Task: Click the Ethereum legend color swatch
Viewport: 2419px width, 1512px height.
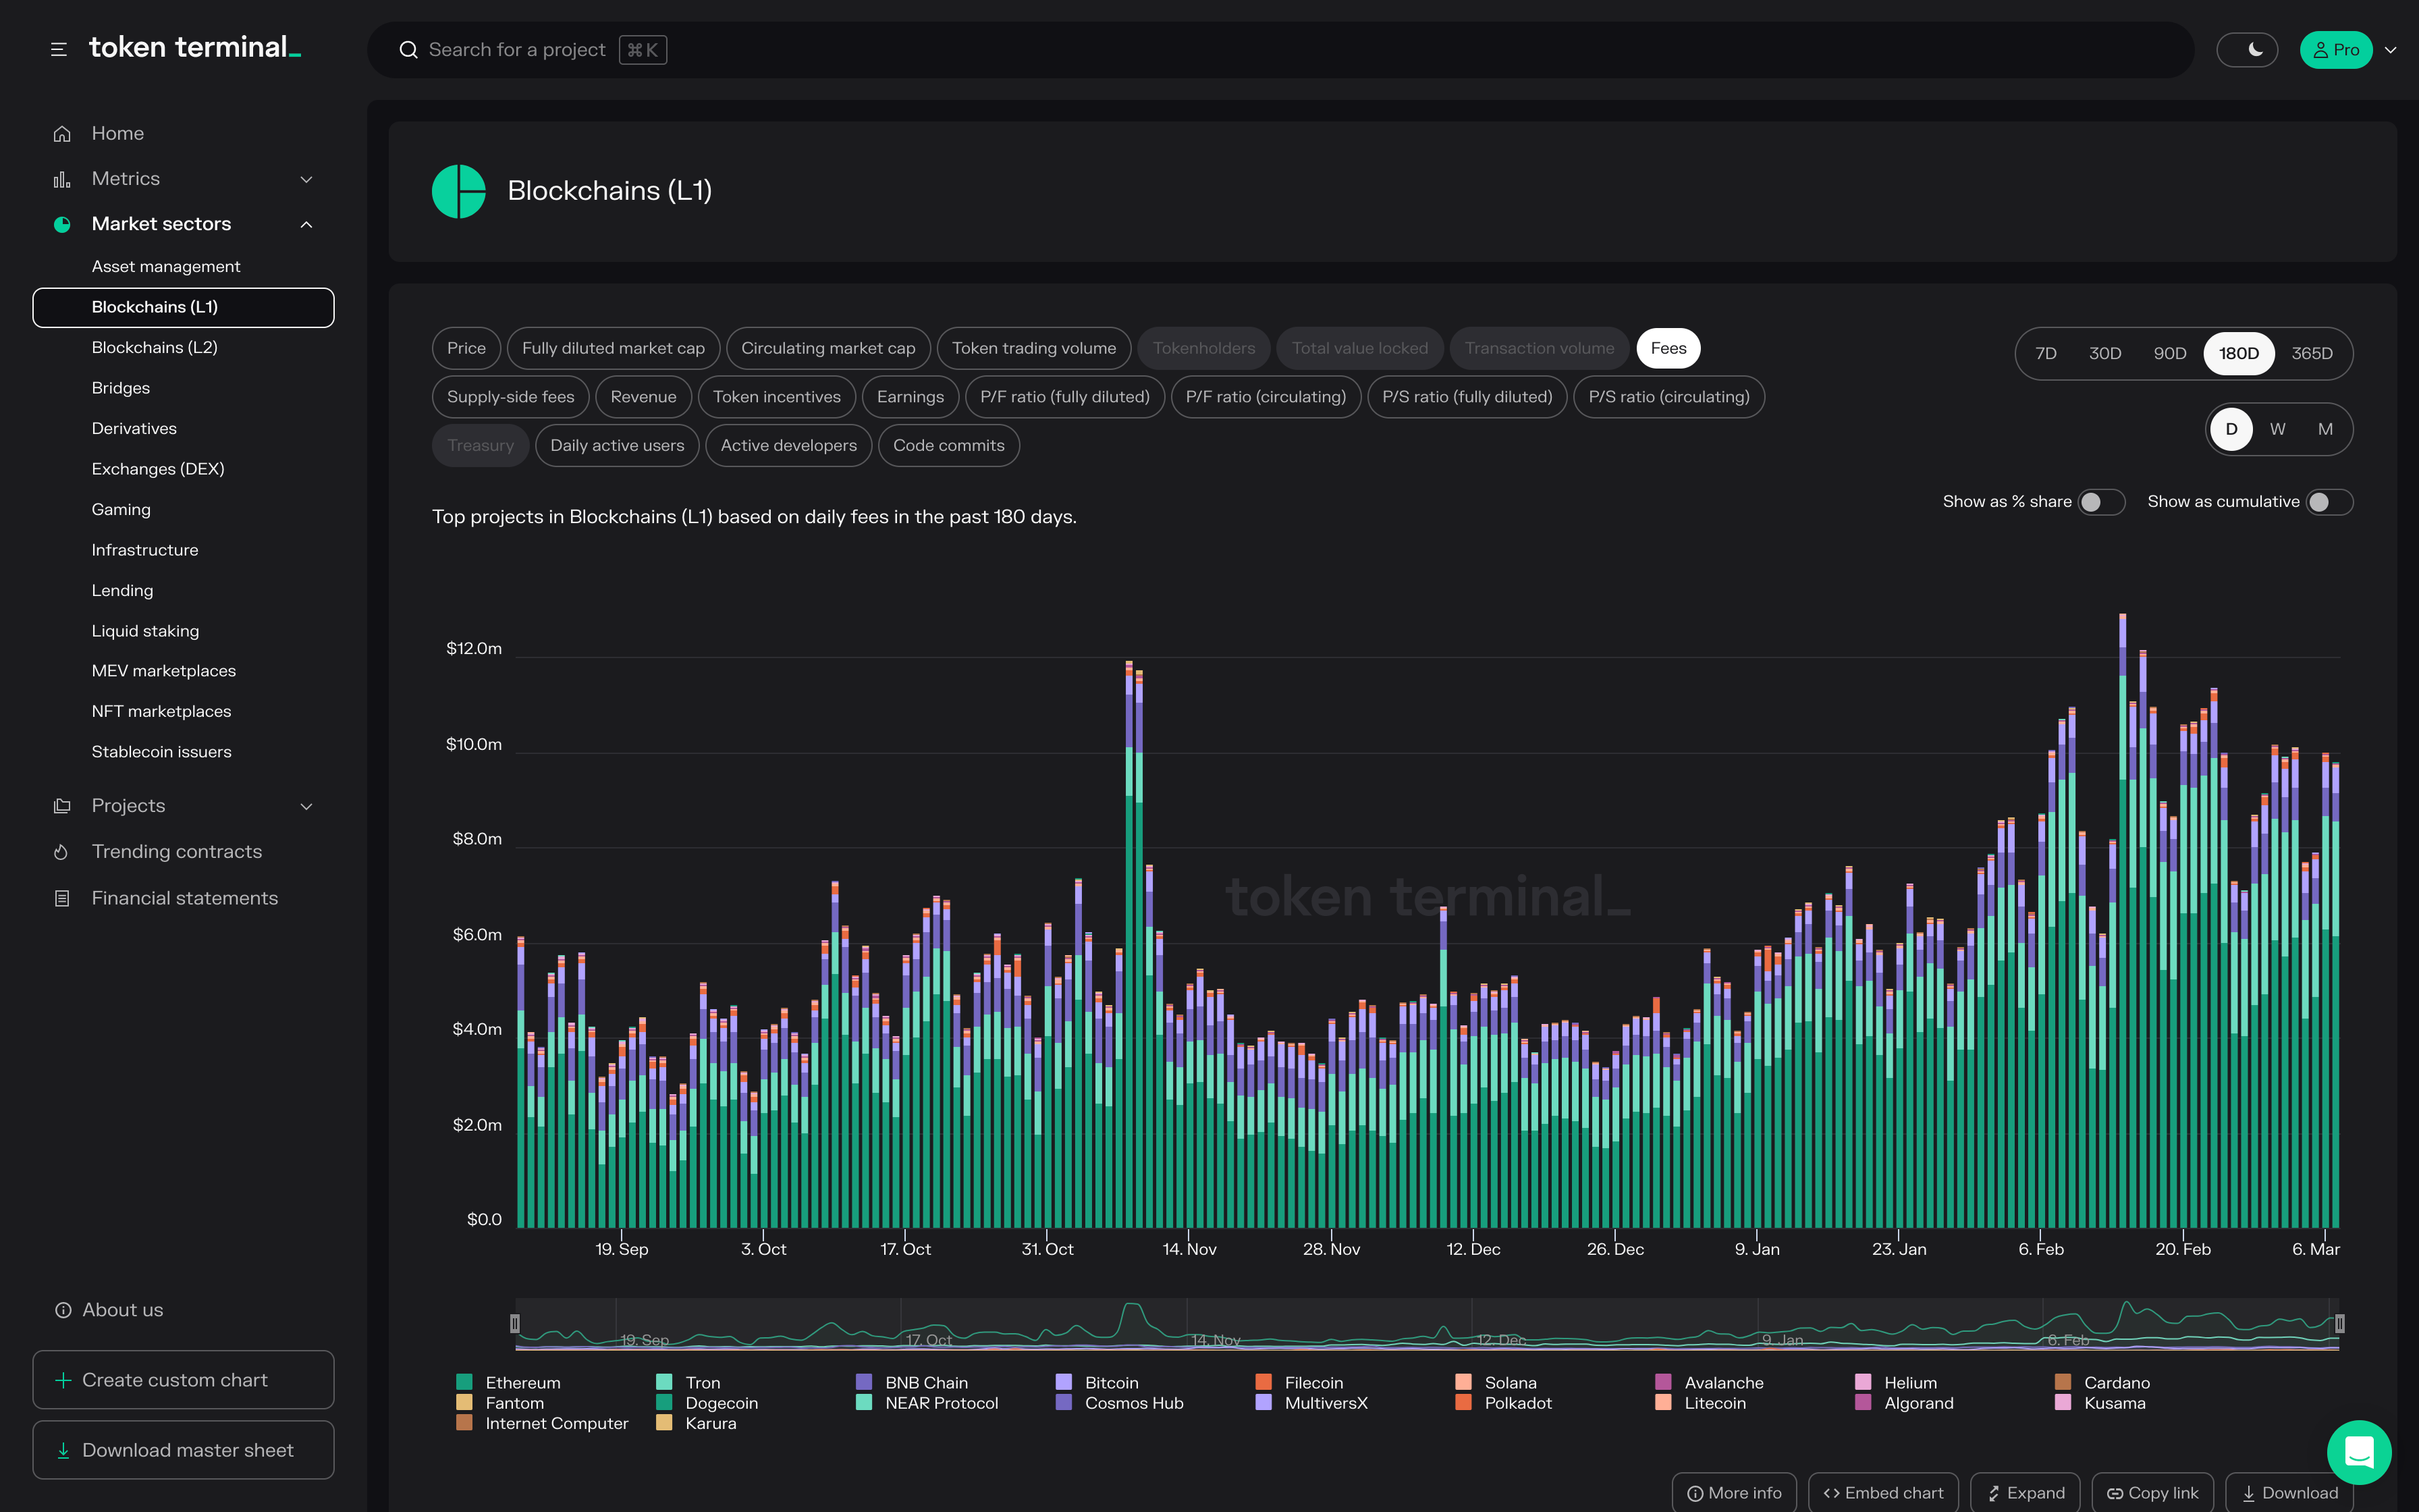Action: coord(464,1382)
